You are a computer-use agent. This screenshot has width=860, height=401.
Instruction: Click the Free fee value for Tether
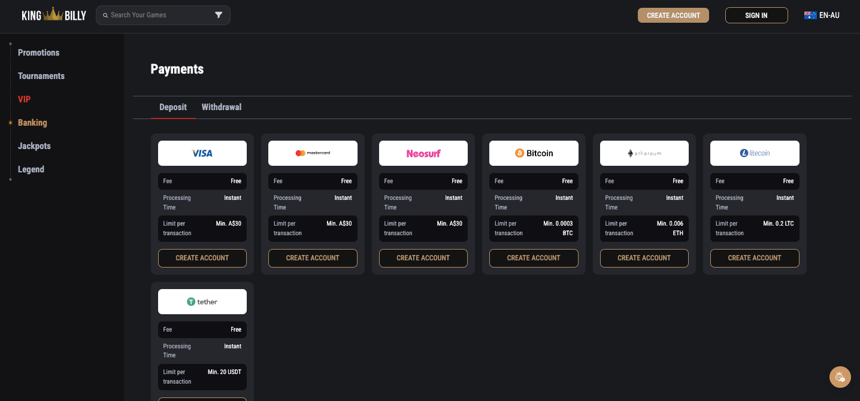(236, 329)
